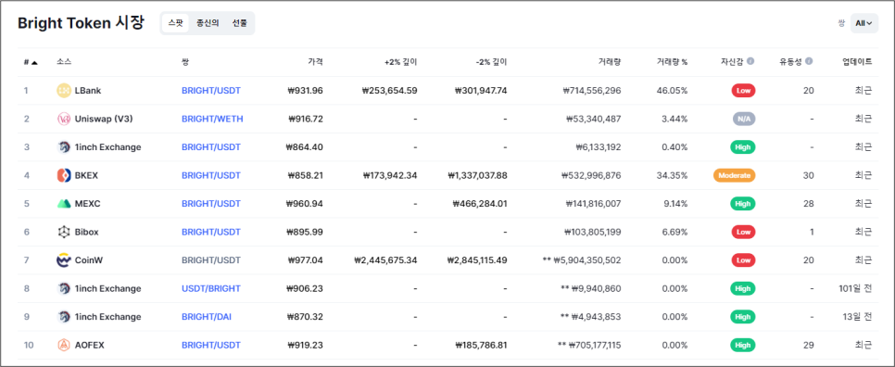Click the Bibox exchange logo icon
This screenshot has width=895, height=367.
[x=63, y=233]
